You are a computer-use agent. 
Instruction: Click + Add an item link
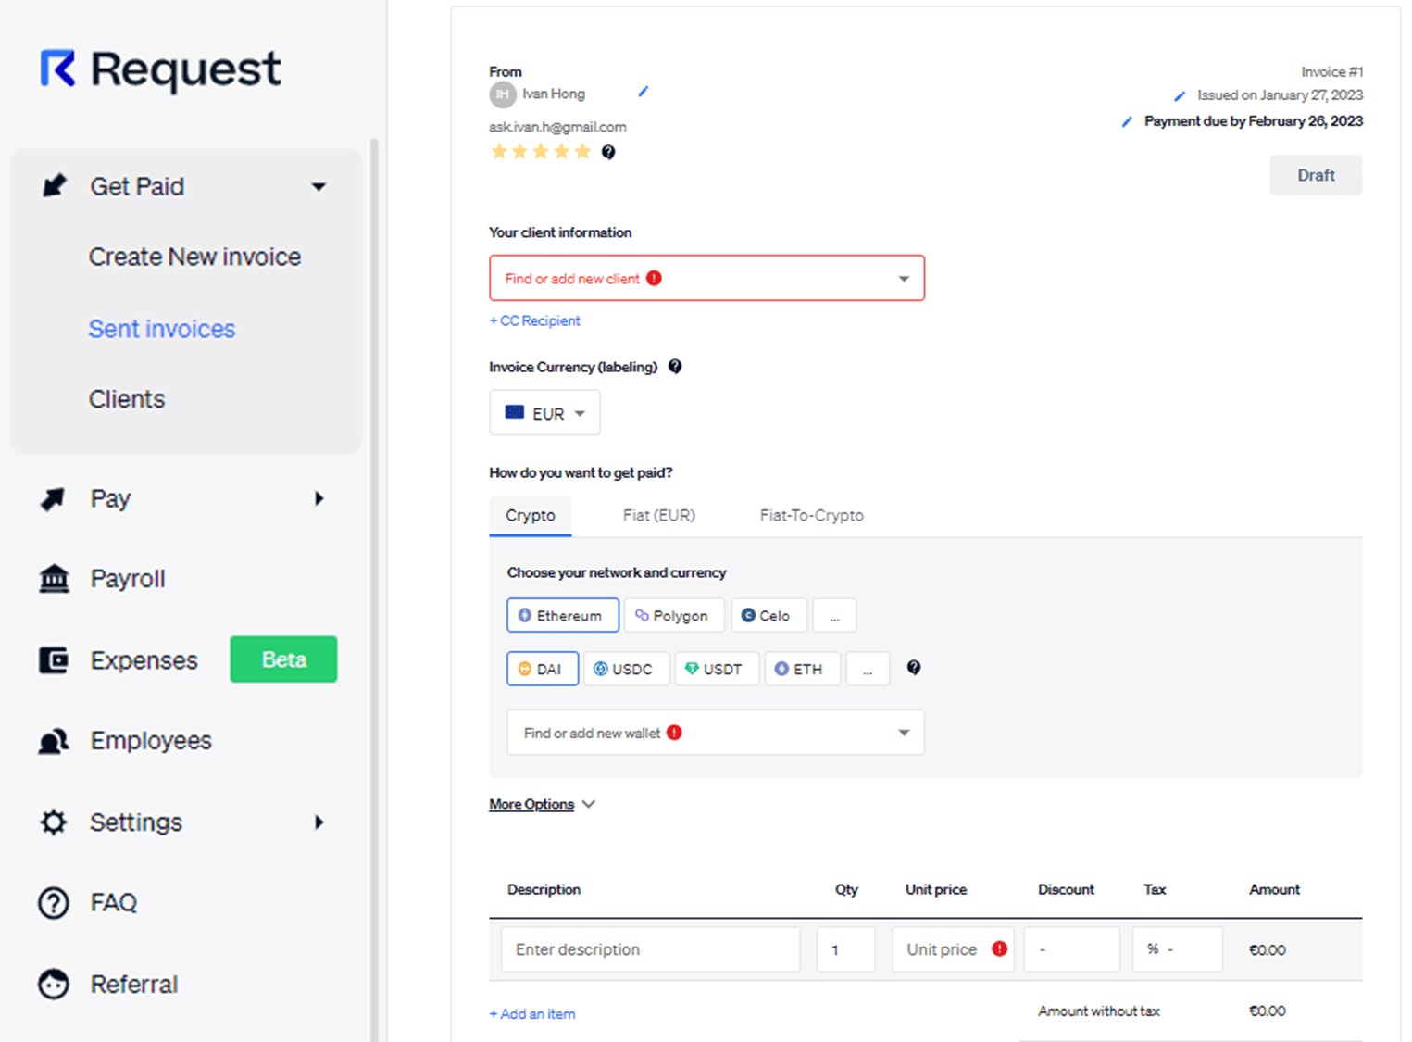coord(532,1014)
